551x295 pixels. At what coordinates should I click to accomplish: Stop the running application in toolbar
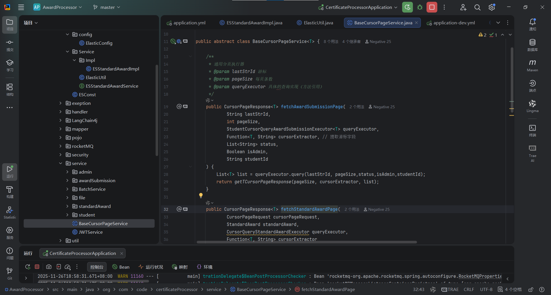432,7
